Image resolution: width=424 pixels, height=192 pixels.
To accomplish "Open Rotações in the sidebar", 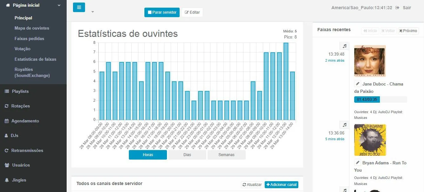I will 20,106.
